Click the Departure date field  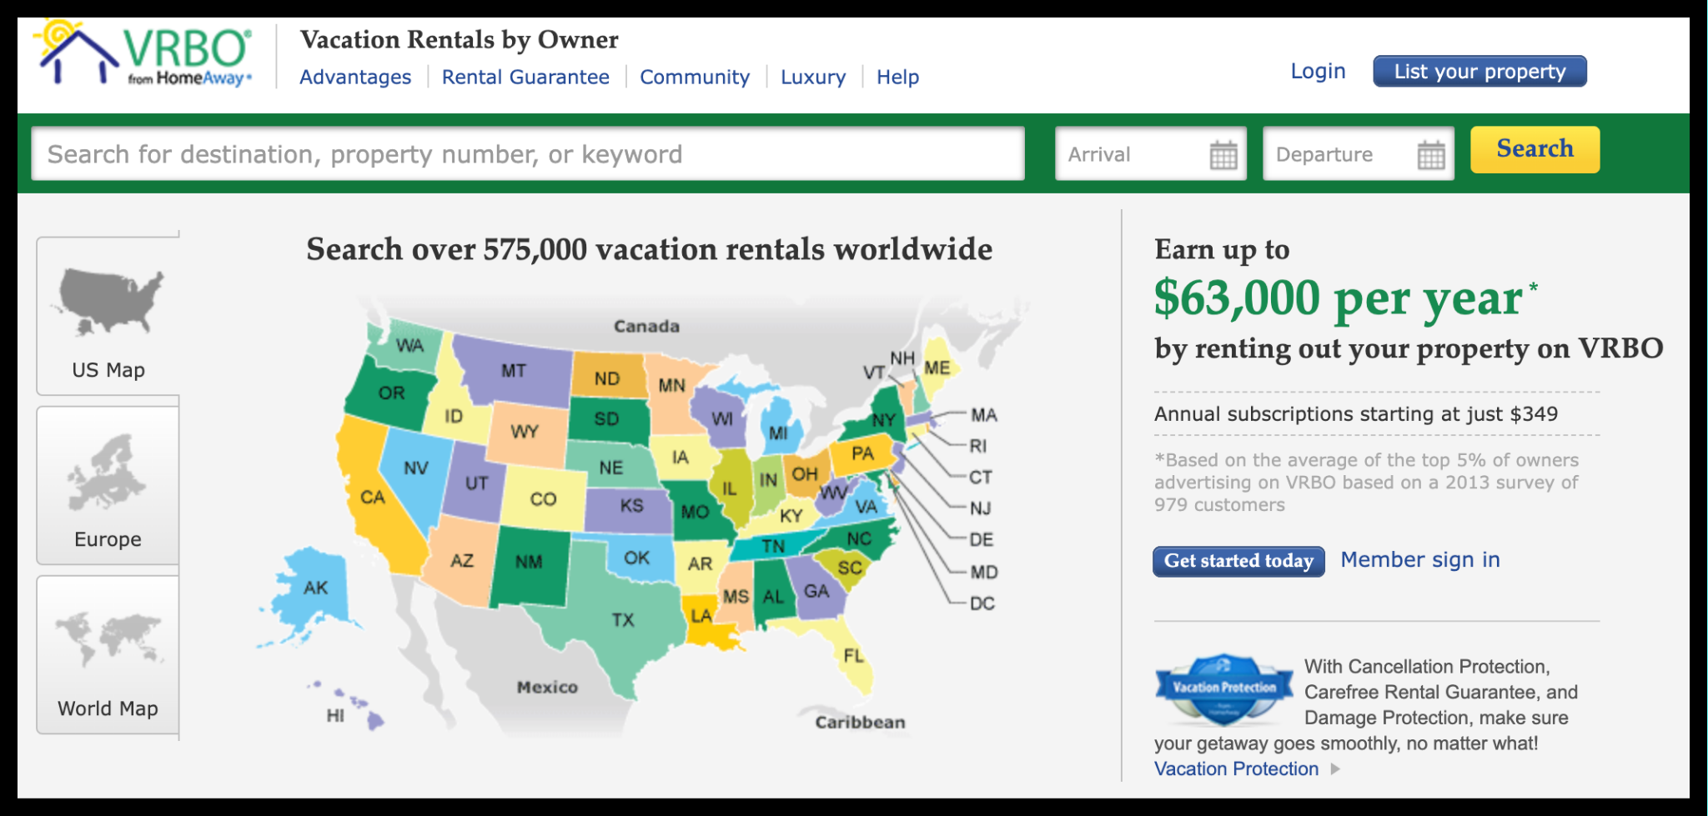coord(1359,154)
